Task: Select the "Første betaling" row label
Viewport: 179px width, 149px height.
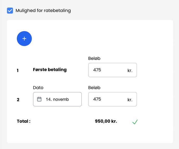Action: [50, 70]
